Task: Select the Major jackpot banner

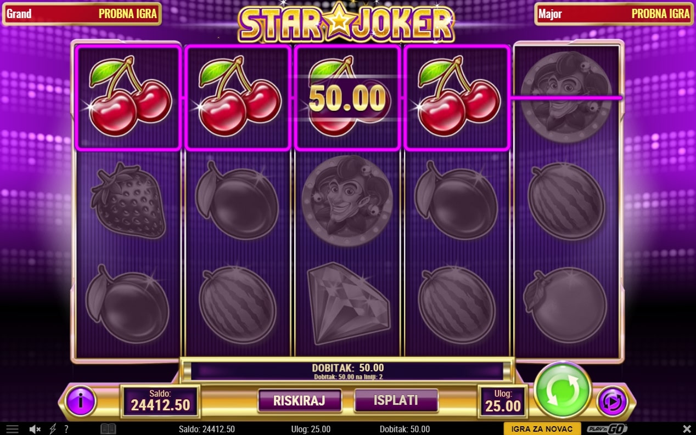Action: 614,14
